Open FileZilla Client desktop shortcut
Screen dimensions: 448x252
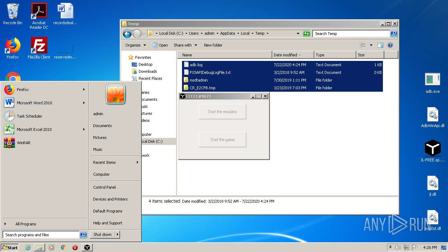point(39,48)
